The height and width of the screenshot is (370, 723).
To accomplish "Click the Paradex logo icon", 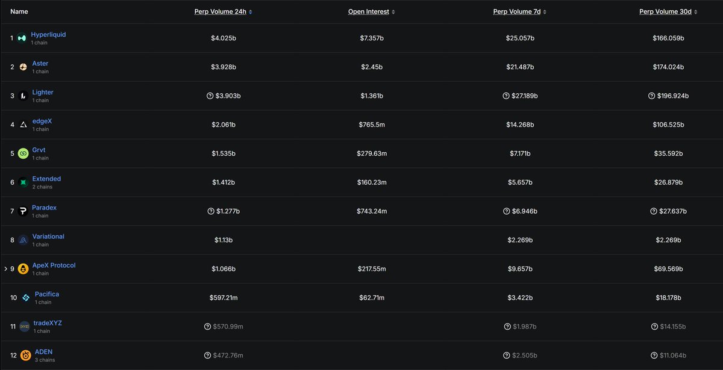I will 23,211.
